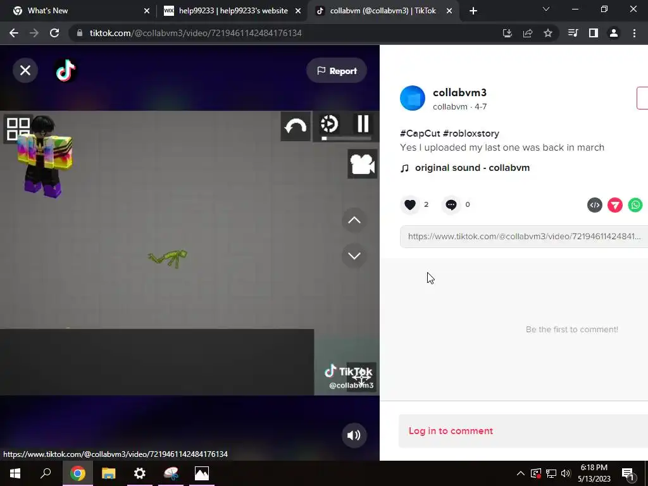This screenshot has height=486, width=648.
Task: Mute the video volume
Action: pyautogui.click(x=354, y=435)
